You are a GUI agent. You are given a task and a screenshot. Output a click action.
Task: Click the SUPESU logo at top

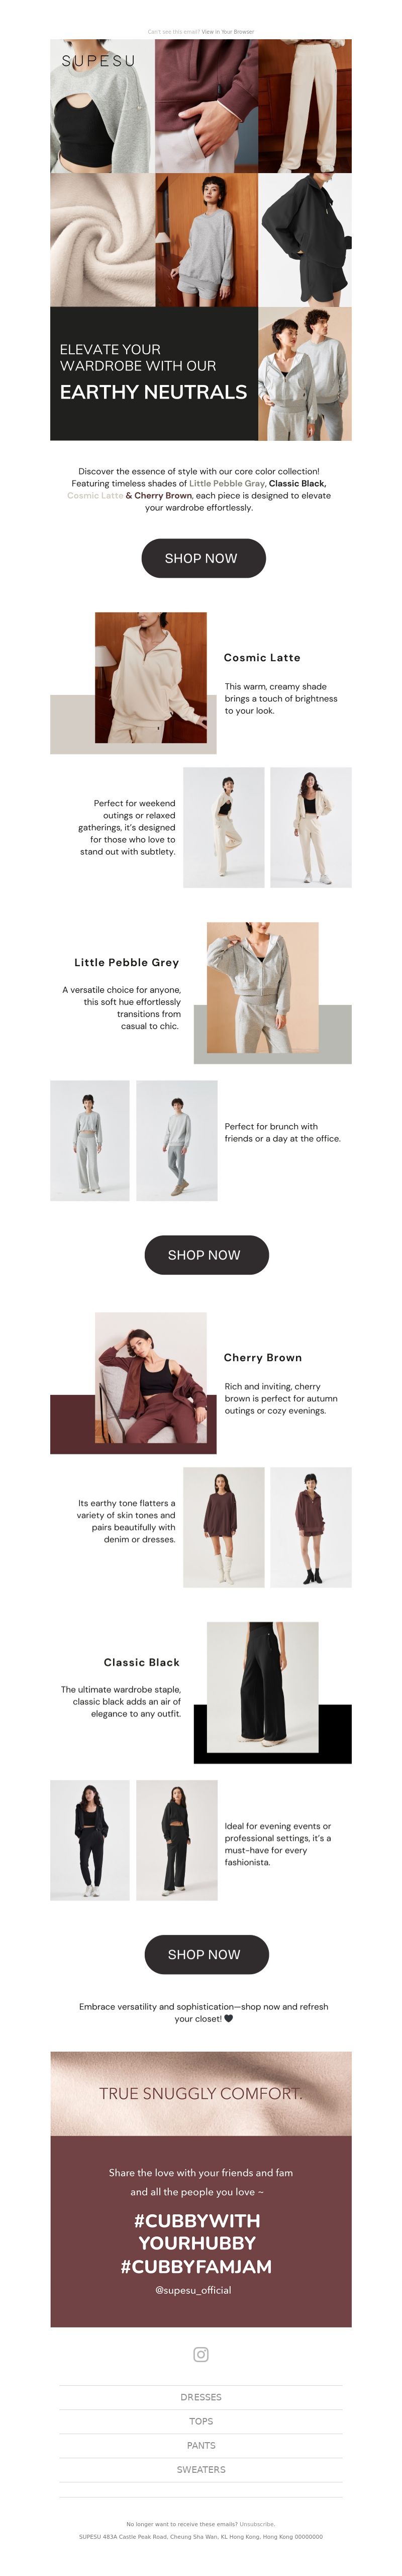(99, 61)
